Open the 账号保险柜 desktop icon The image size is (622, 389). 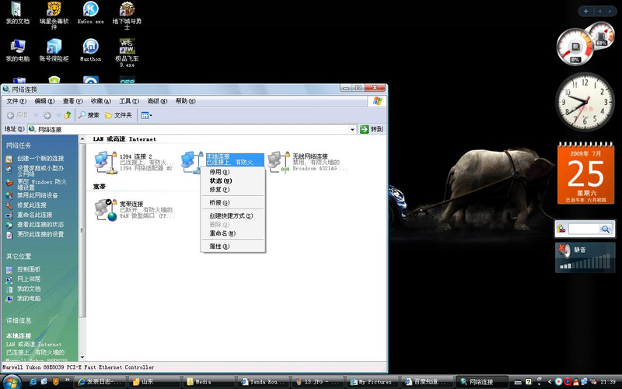pos(54,51)
